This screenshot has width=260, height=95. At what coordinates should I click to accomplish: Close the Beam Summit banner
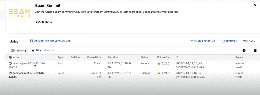point(255,5)
